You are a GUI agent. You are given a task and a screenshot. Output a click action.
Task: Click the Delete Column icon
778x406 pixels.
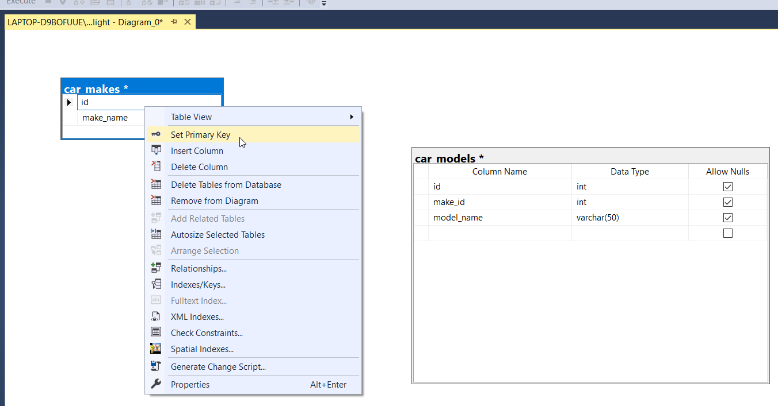[x=156, y=167]
